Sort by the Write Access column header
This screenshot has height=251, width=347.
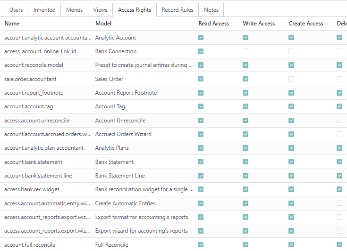point(259,24)
